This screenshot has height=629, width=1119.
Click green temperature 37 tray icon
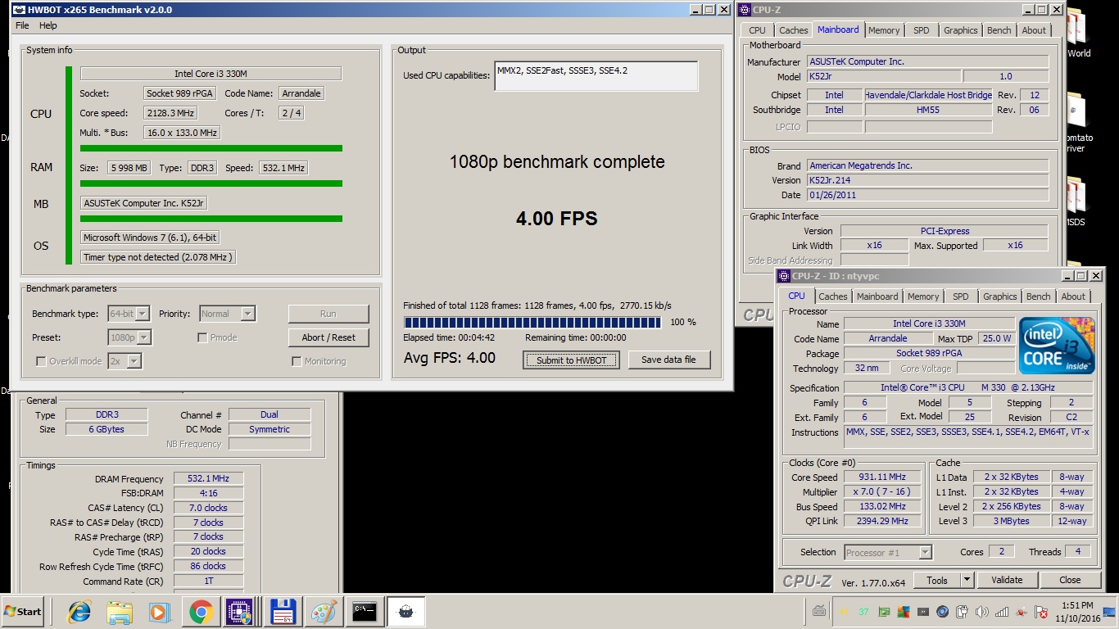pos(863,612)
